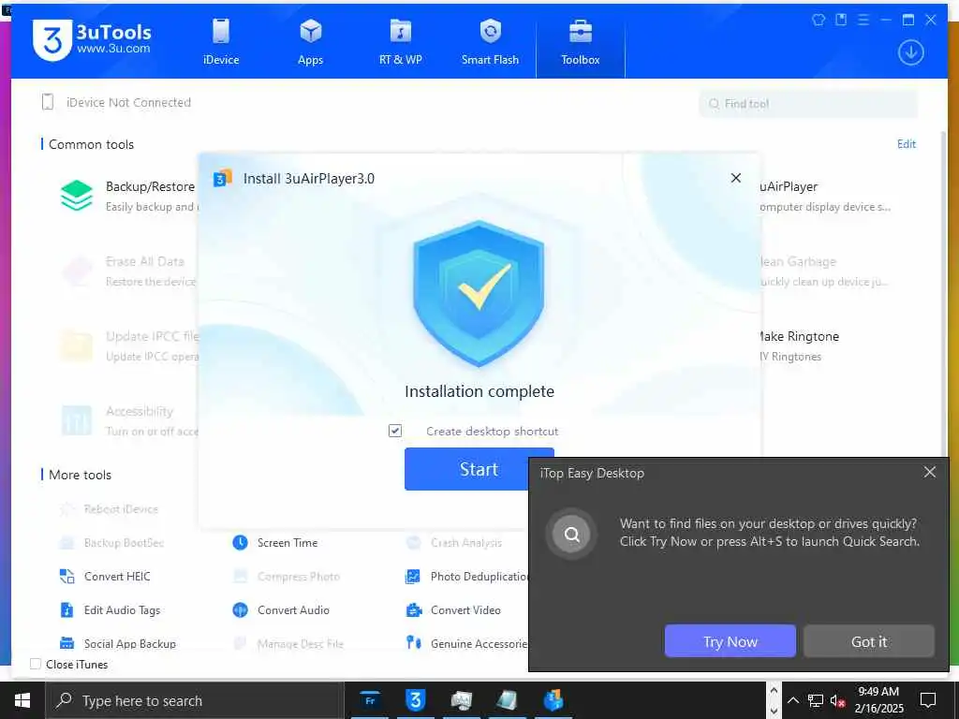Click Edit link for common tools
This screenshot has height=719, width=959.
click(x=906, y=144)
